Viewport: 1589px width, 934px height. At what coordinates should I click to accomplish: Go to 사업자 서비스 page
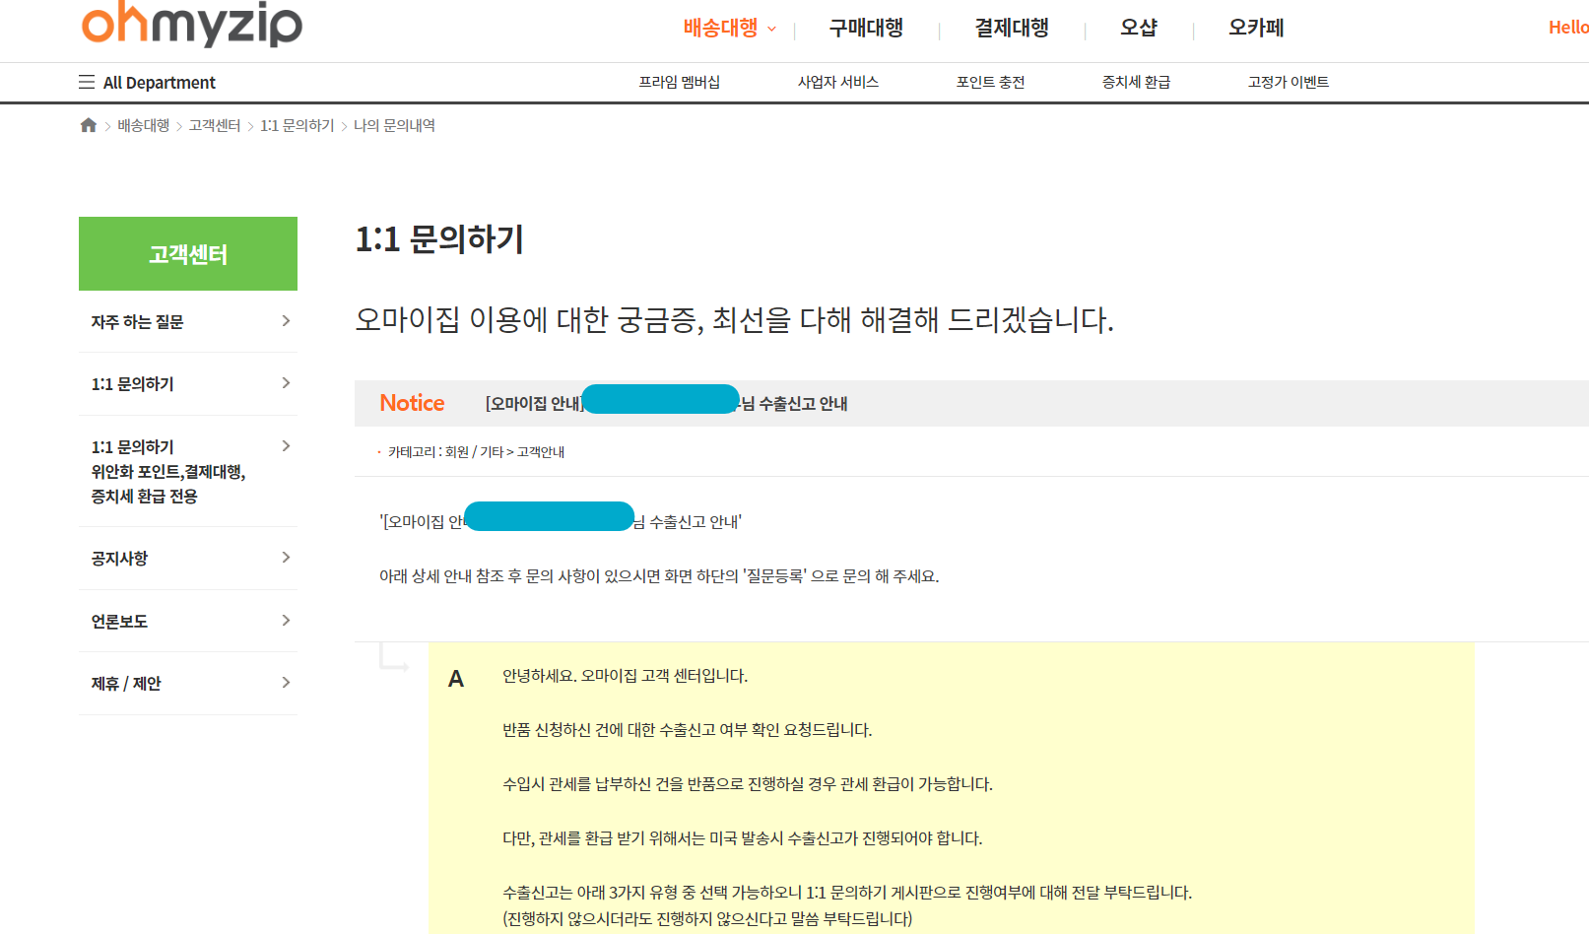click(838, 82)
